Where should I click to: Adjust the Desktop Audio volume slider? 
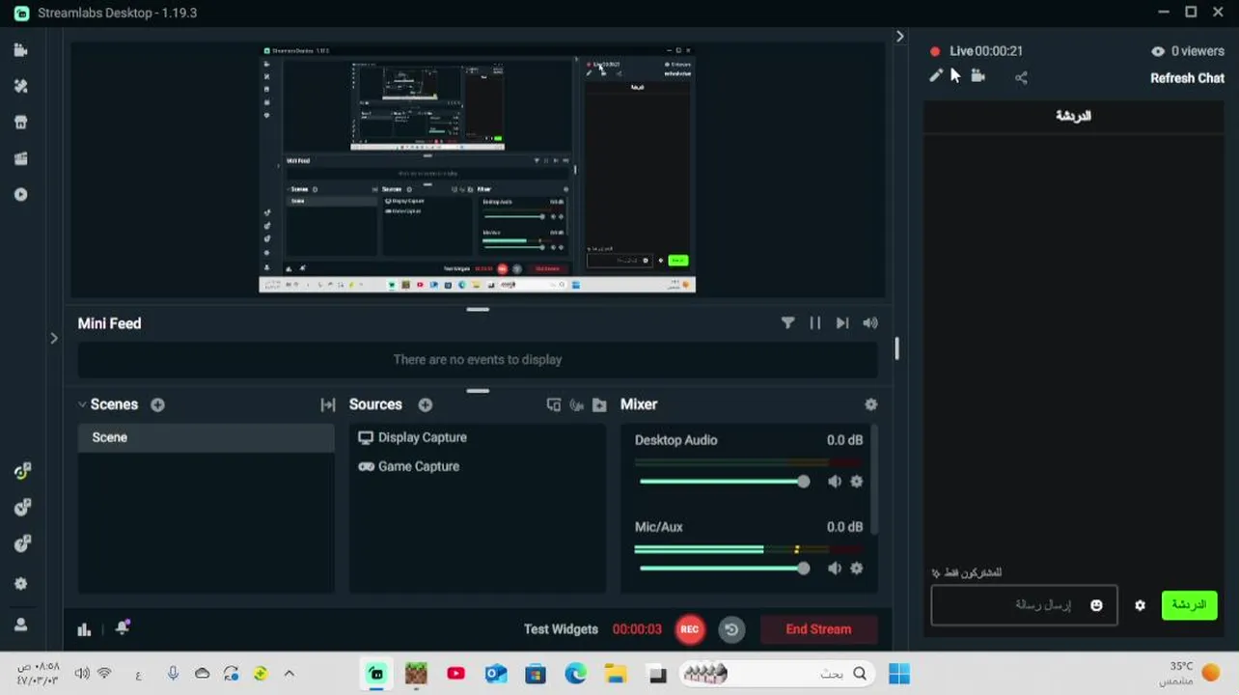722,482
